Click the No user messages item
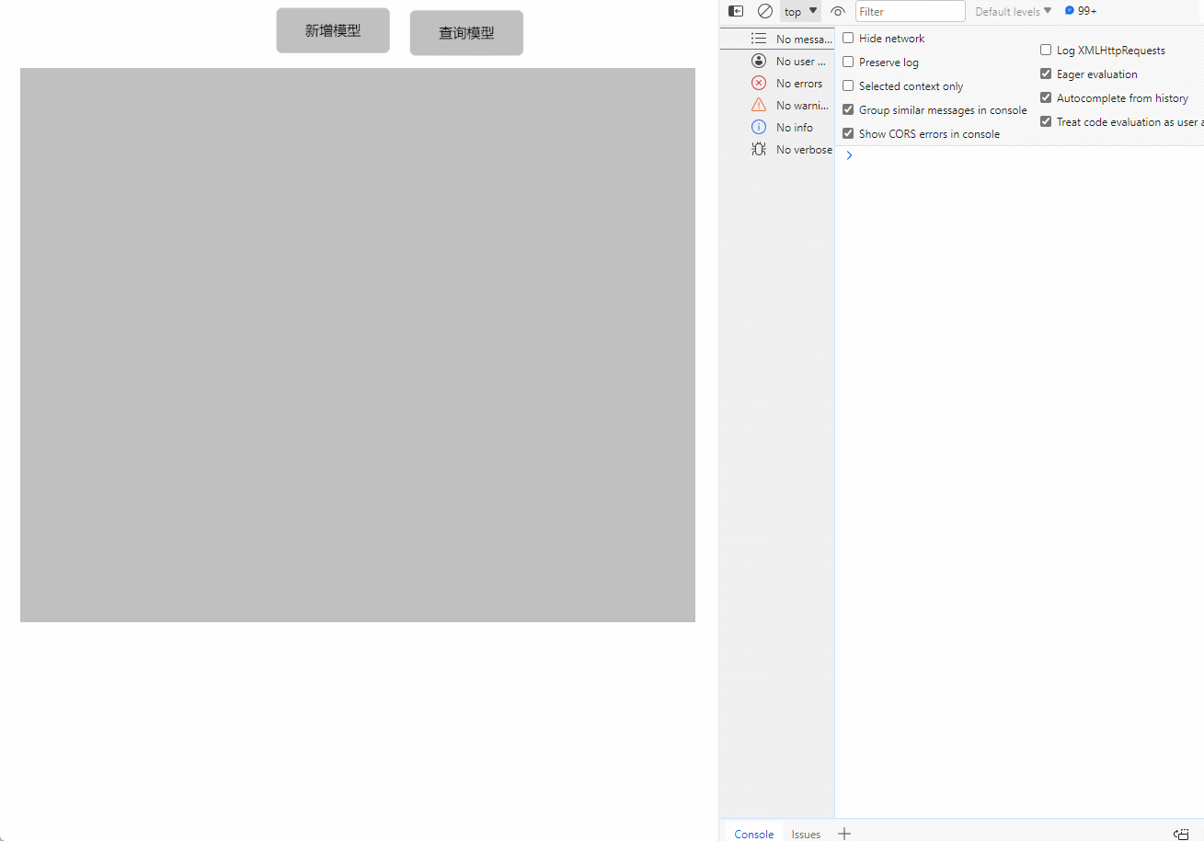1204x841 pixels. point(799,62)
